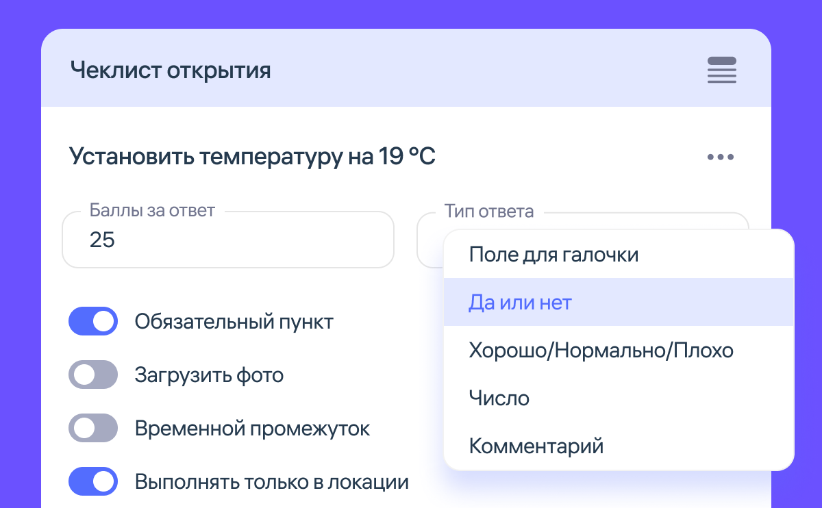Click the 'Выполнять только в локации' label text
The width and height of the screenshot is (822, 508).
[x=272, y=482]
